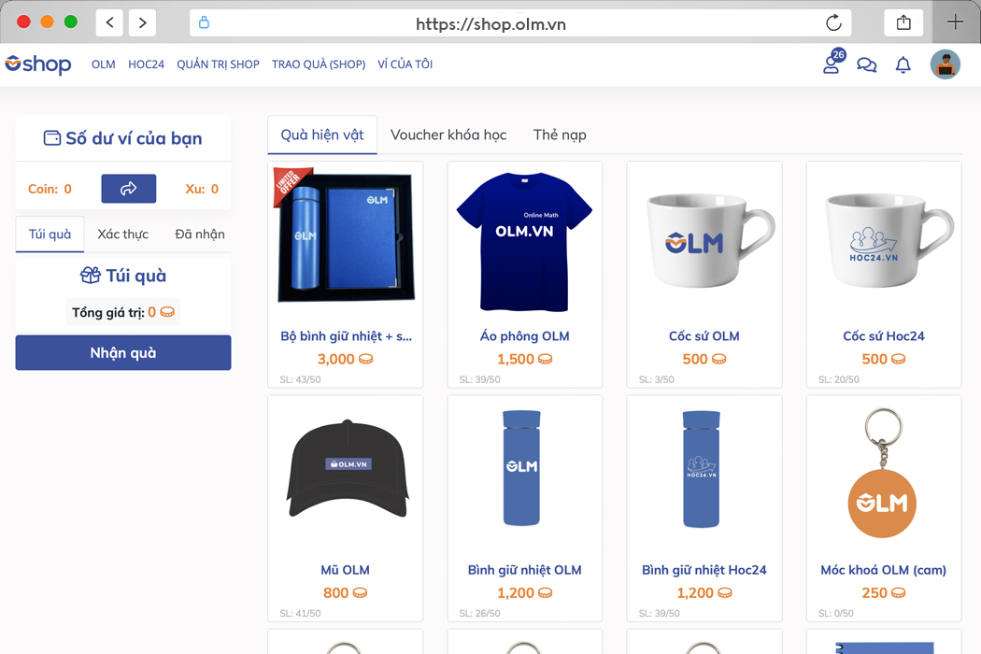Image resolution: width=981 pixels, height=654 pixels.
Task: Open the chat messages icon
Action: click(x=866, y=64)
